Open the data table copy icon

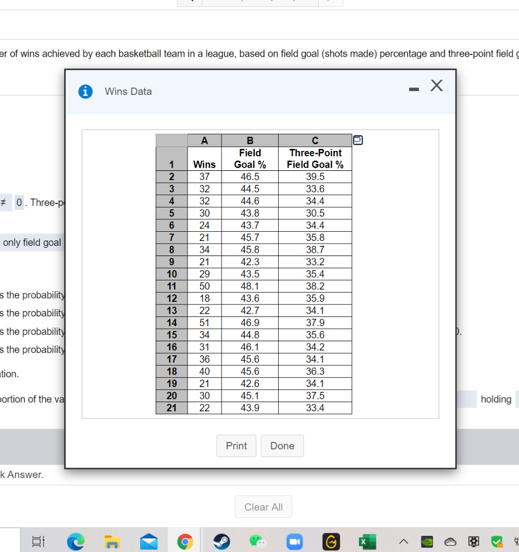pos(358,140)
